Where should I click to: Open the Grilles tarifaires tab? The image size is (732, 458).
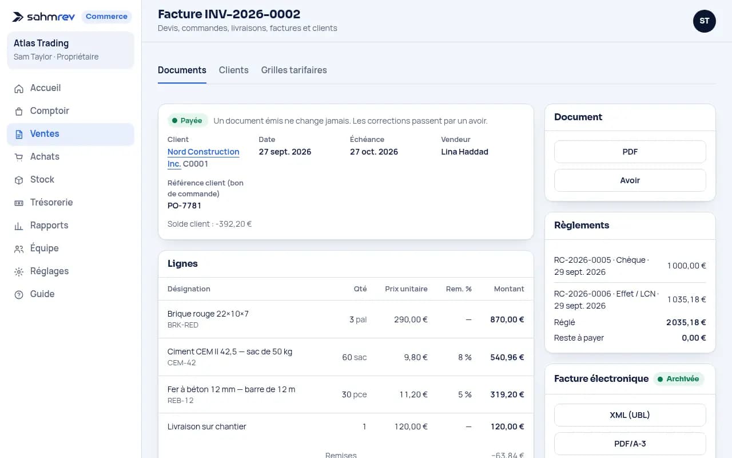tap(294, 70)
